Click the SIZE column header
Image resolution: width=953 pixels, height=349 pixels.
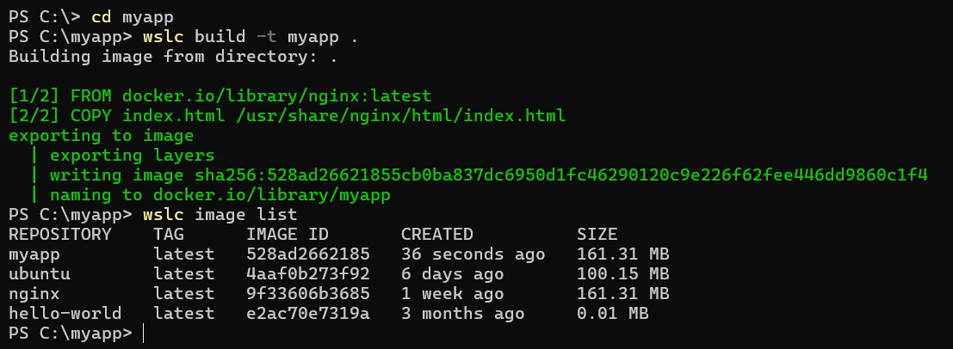597,235
